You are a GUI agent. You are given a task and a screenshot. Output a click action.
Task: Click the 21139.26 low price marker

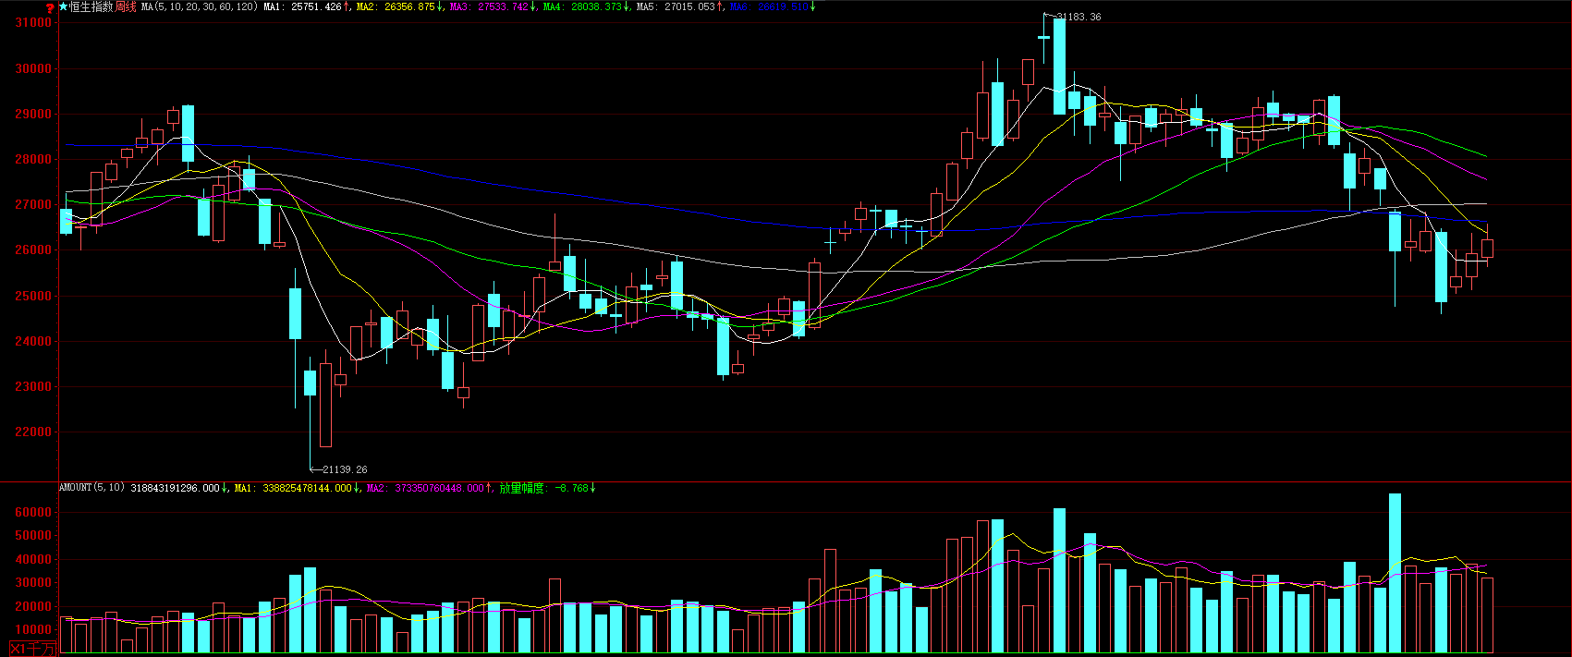[344, 469]
